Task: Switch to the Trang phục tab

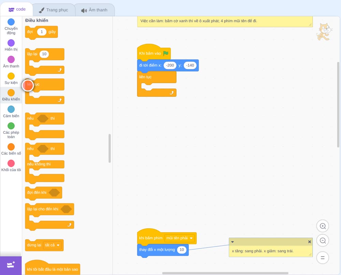Action: (54, 10)
